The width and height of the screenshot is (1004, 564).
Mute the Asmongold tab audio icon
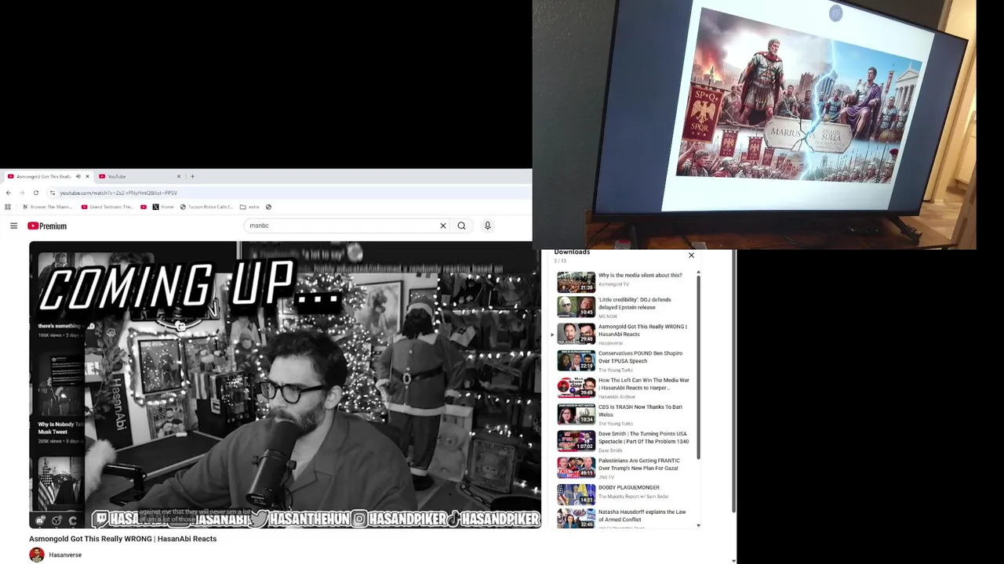[x=78, y=176]
